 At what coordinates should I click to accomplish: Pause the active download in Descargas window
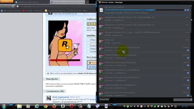pyautogui.click(x=185, y=10)
